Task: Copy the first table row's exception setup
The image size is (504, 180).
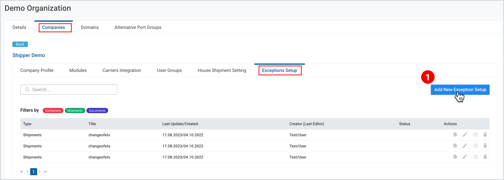Action: 455,135
